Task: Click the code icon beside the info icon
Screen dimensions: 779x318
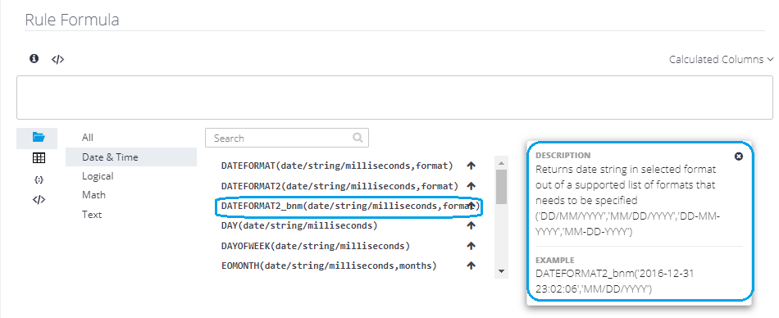Action: pos(57,59)
